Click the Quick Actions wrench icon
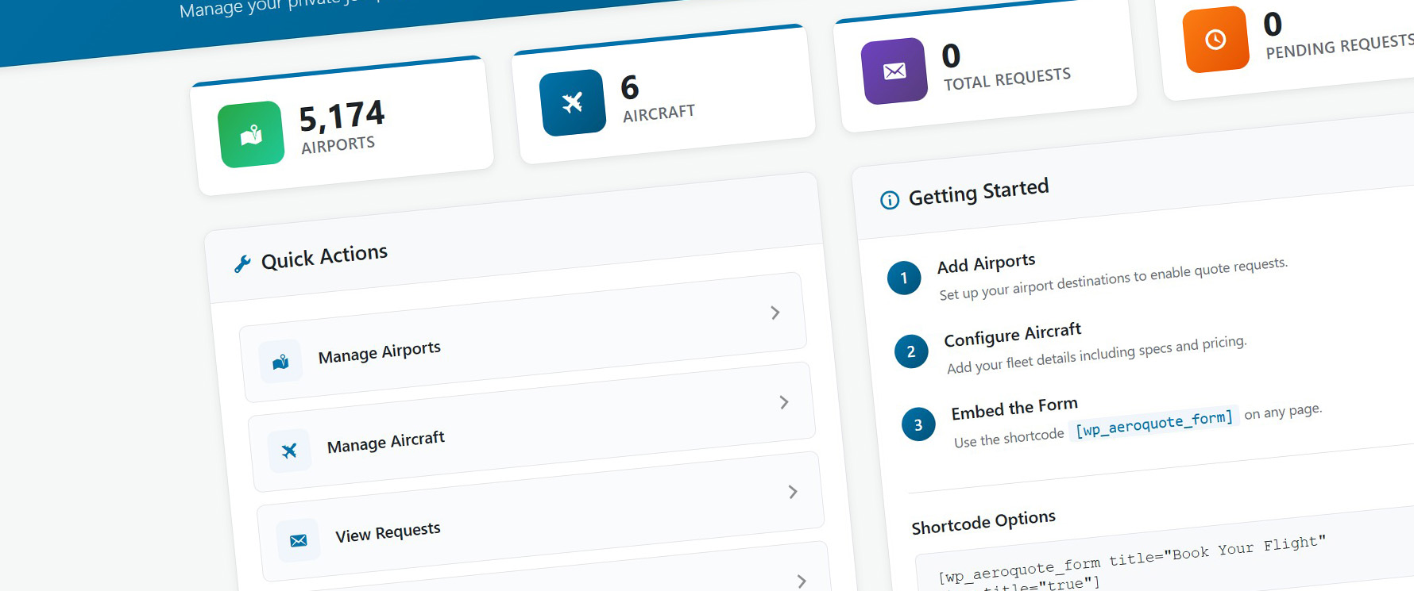Screen dimensions: 1414x591 click(242, 263)
